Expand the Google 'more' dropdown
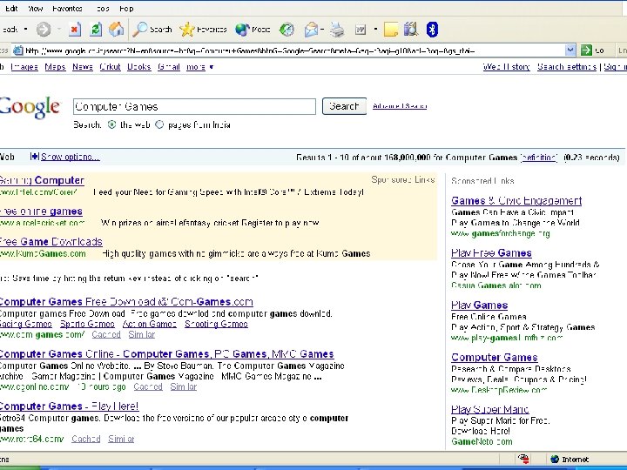Screen dimensions: 627x470 (200, 67)
